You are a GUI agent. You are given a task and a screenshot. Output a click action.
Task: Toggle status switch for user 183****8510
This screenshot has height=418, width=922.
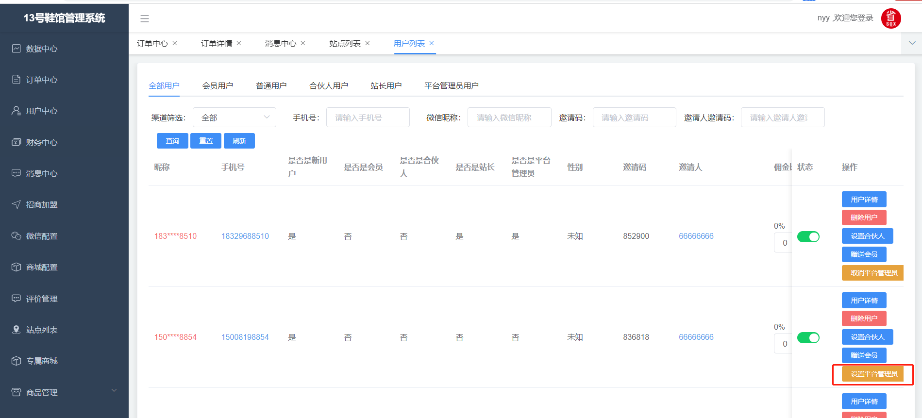click(808, 236)
